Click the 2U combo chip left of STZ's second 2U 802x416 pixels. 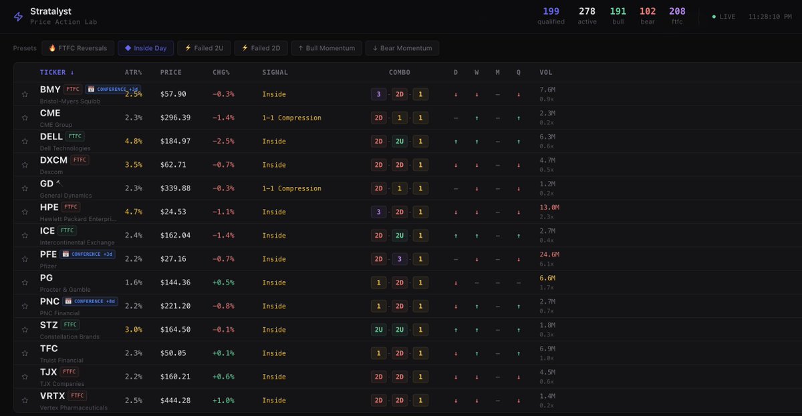tap(379, 330)
